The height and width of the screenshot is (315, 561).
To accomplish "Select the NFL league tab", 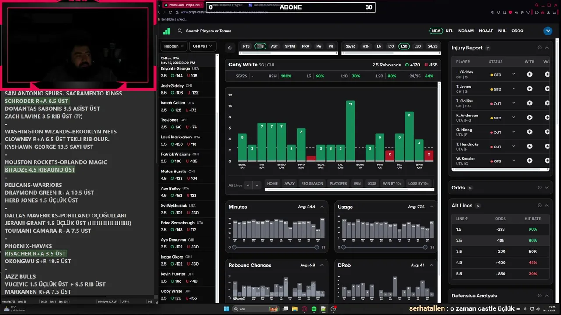I will (449, 31).
